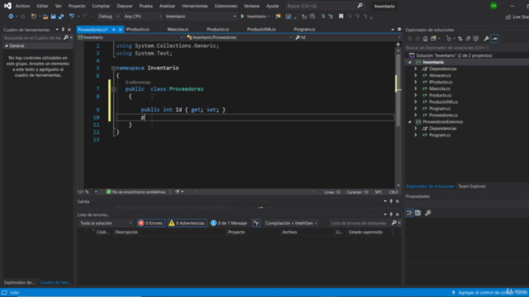
Task: Click the Open File folder icon
Action: pyautogui.click(x=45, y=16)
